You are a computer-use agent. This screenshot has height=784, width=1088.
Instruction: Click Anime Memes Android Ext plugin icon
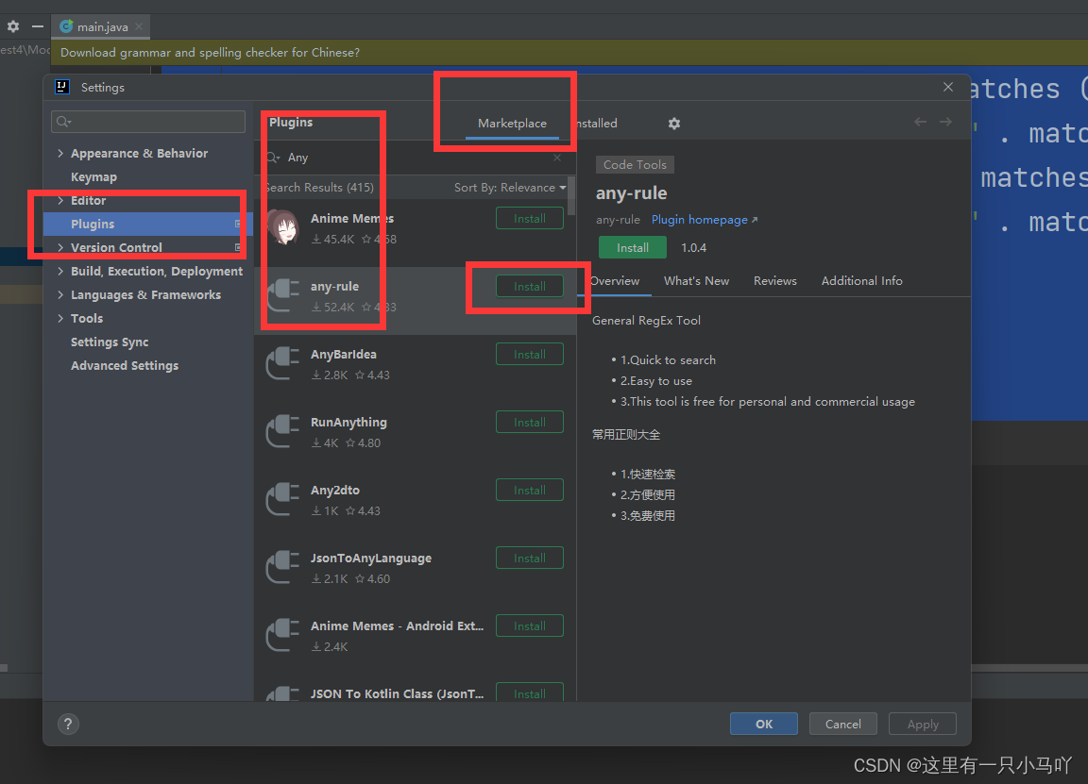pyautogui.click(x=283, y=635)
